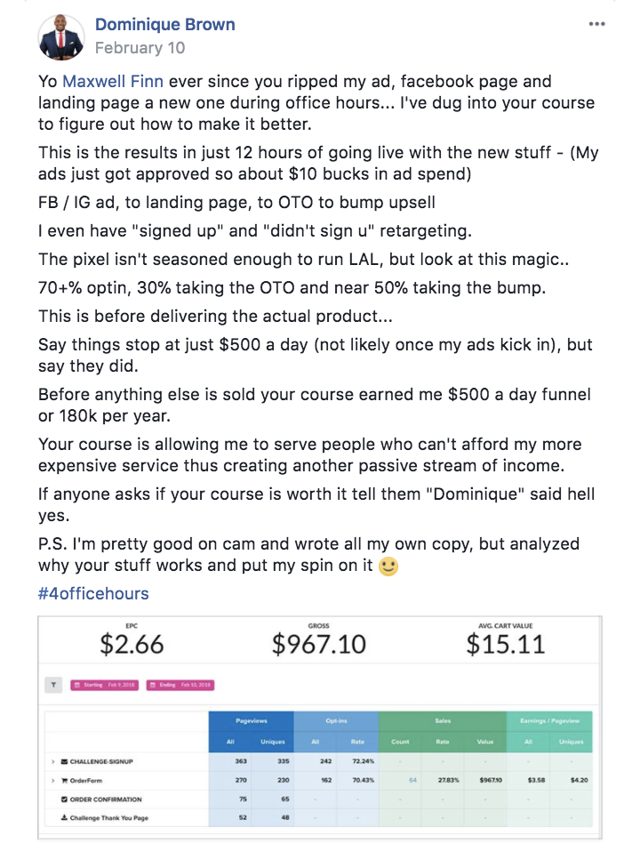Open the Starting Feb 9, 2018 date picker
This screenshot has width=640, height=852.
105,685
